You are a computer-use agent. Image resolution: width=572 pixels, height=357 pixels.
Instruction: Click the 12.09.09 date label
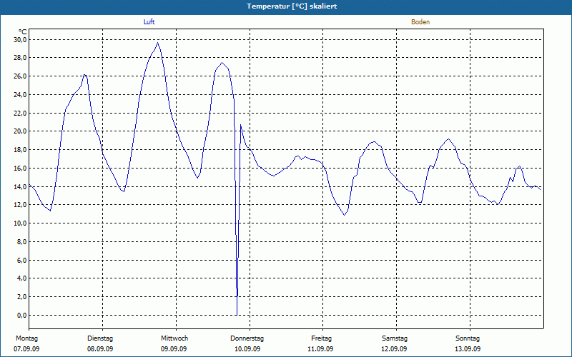click(394, 349)
